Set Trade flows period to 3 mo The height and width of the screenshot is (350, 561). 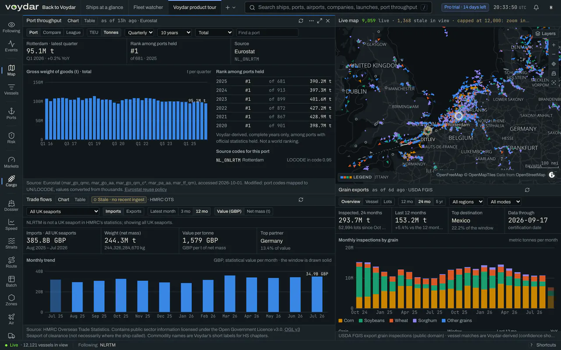(x=185, y=211)
